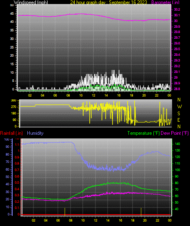
Task: Click the yellow dotted sunset marker near 19
Action: pyautogui.click(x=141, y=212)
